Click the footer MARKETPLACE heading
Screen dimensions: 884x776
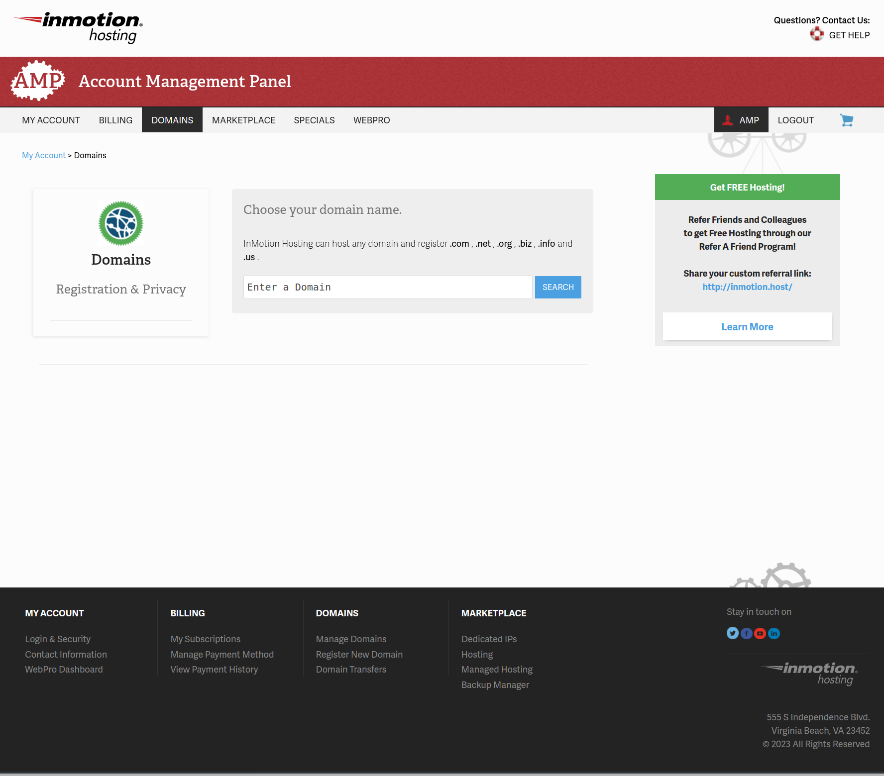point(494,613)
